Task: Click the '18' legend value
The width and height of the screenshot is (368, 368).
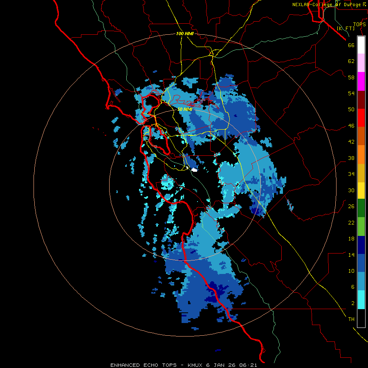Action: click(x=351, y=239)
